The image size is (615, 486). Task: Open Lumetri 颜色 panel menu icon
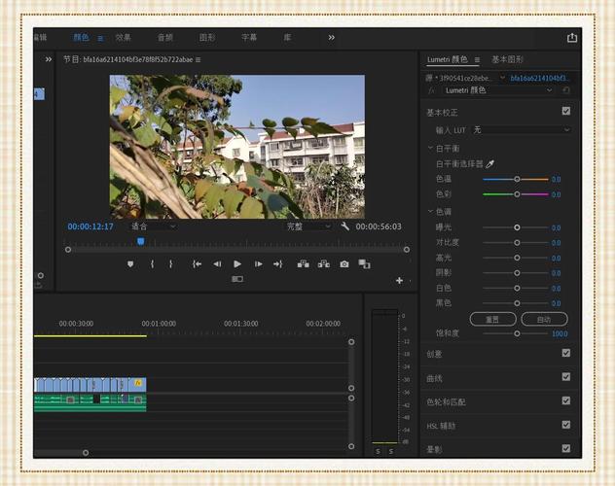pyautogui.click(x=477, y=60)
